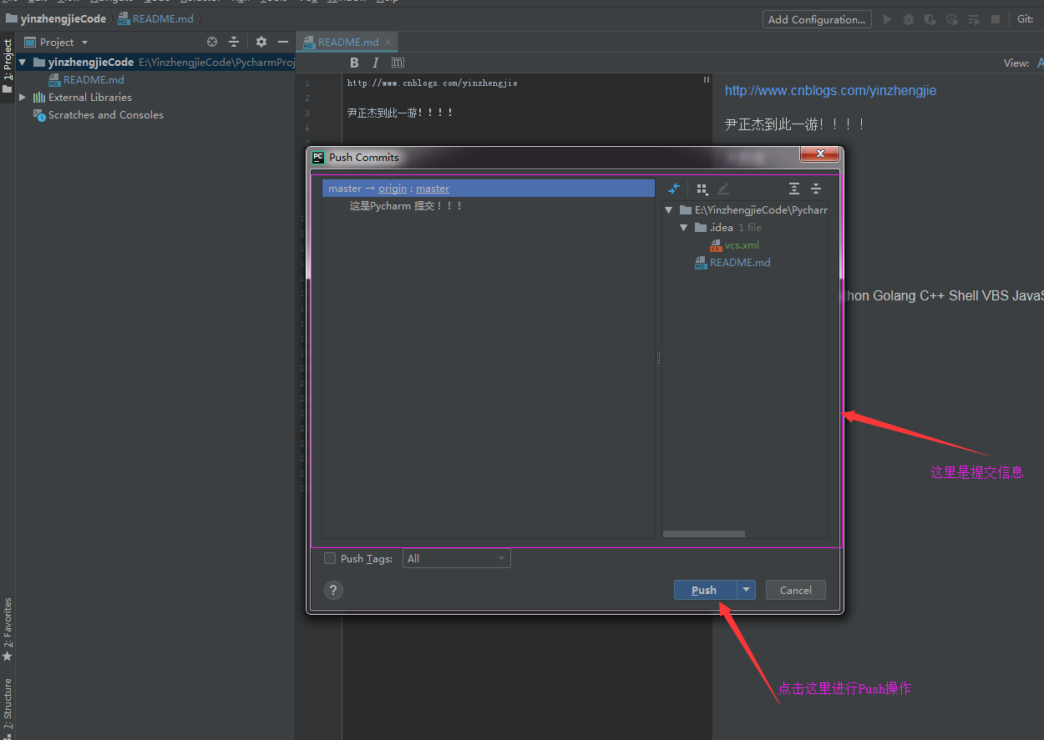Expand External Libraries in the project tree
This screenshot has width=1044, height=740.
point(23,98)
